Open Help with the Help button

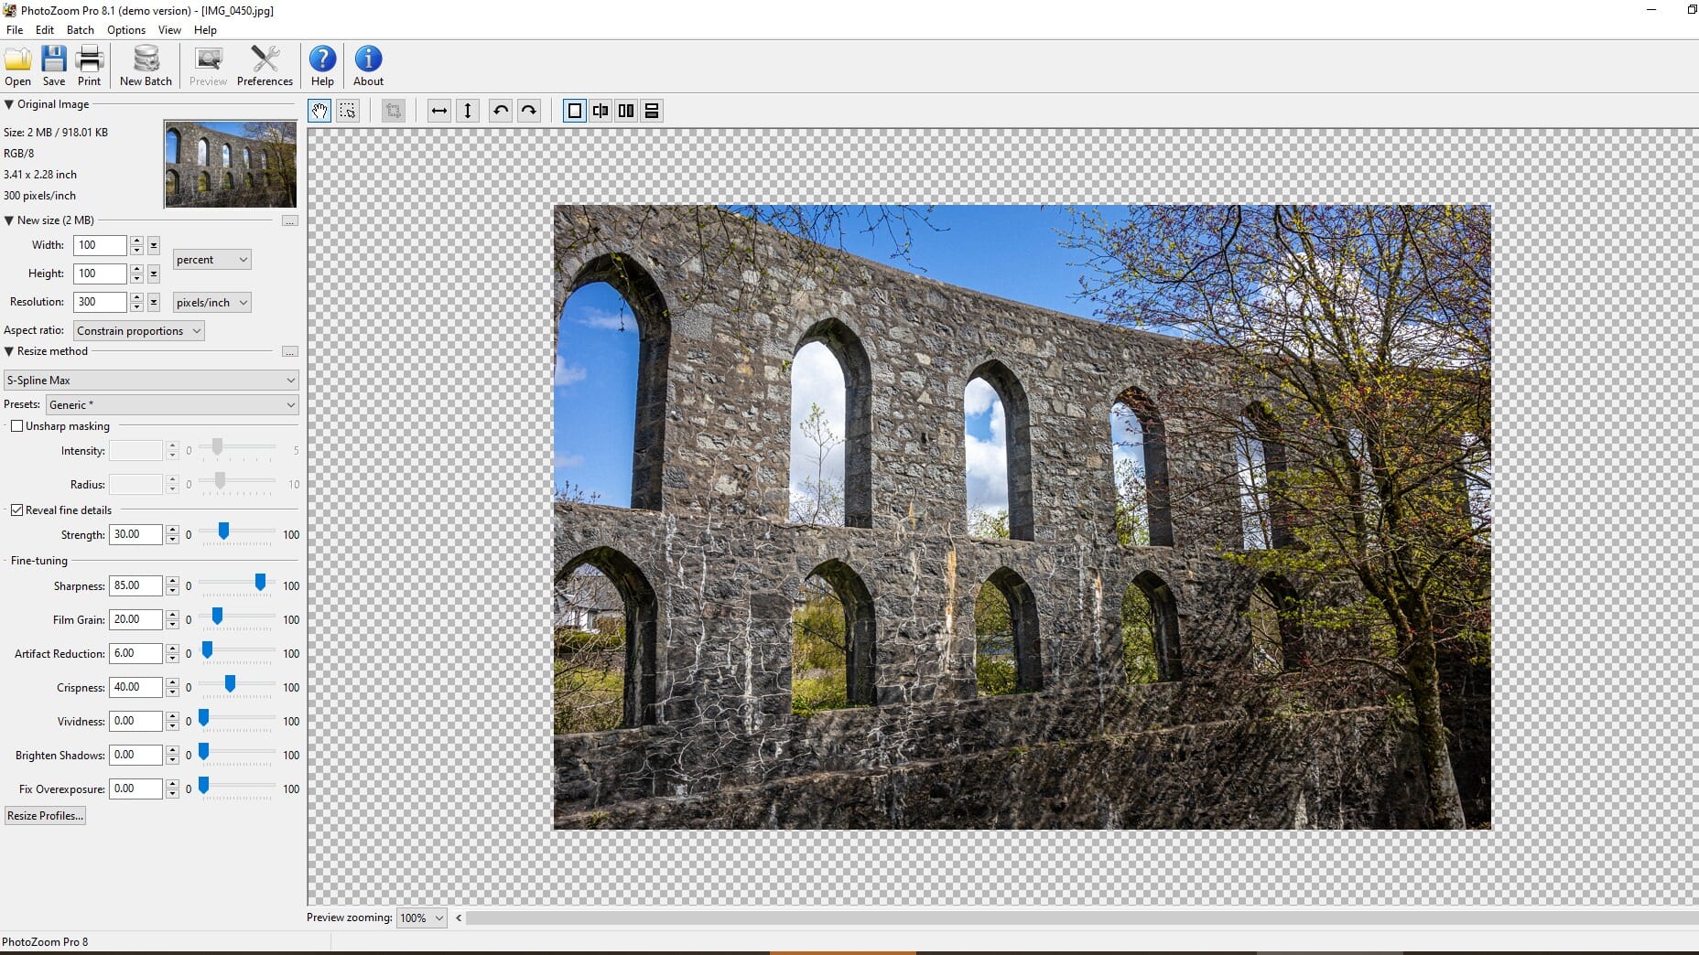pyautogui.click(x=321, y=64)
